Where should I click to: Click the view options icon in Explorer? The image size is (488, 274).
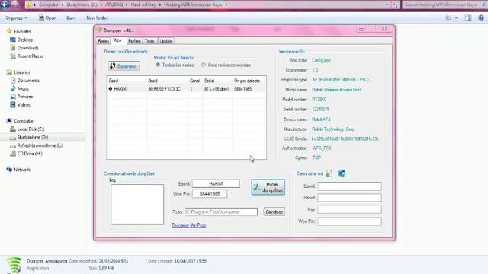[448, 18]
